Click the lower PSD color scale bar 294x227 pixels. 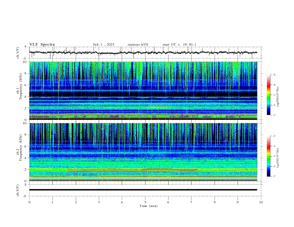268,156
